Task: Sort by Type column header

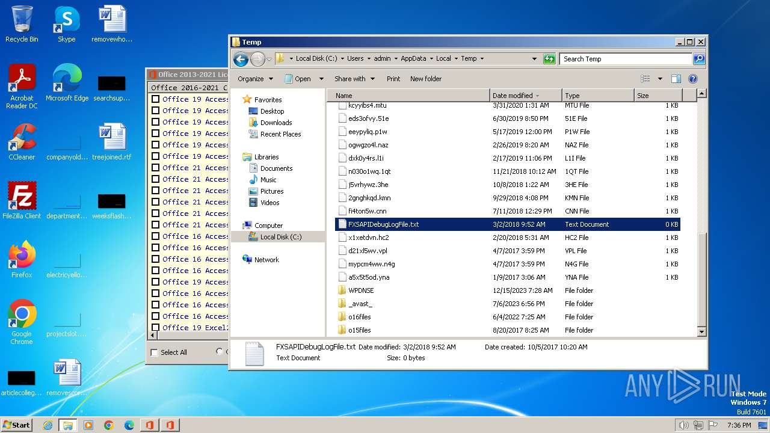Action: coord(599,96)
